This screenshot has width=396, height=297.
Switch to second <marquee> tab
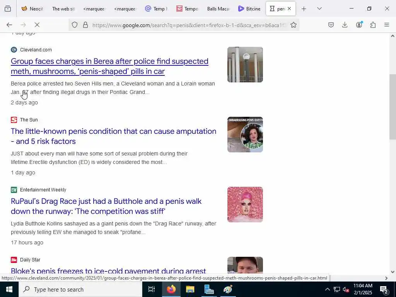coord(125,9)
